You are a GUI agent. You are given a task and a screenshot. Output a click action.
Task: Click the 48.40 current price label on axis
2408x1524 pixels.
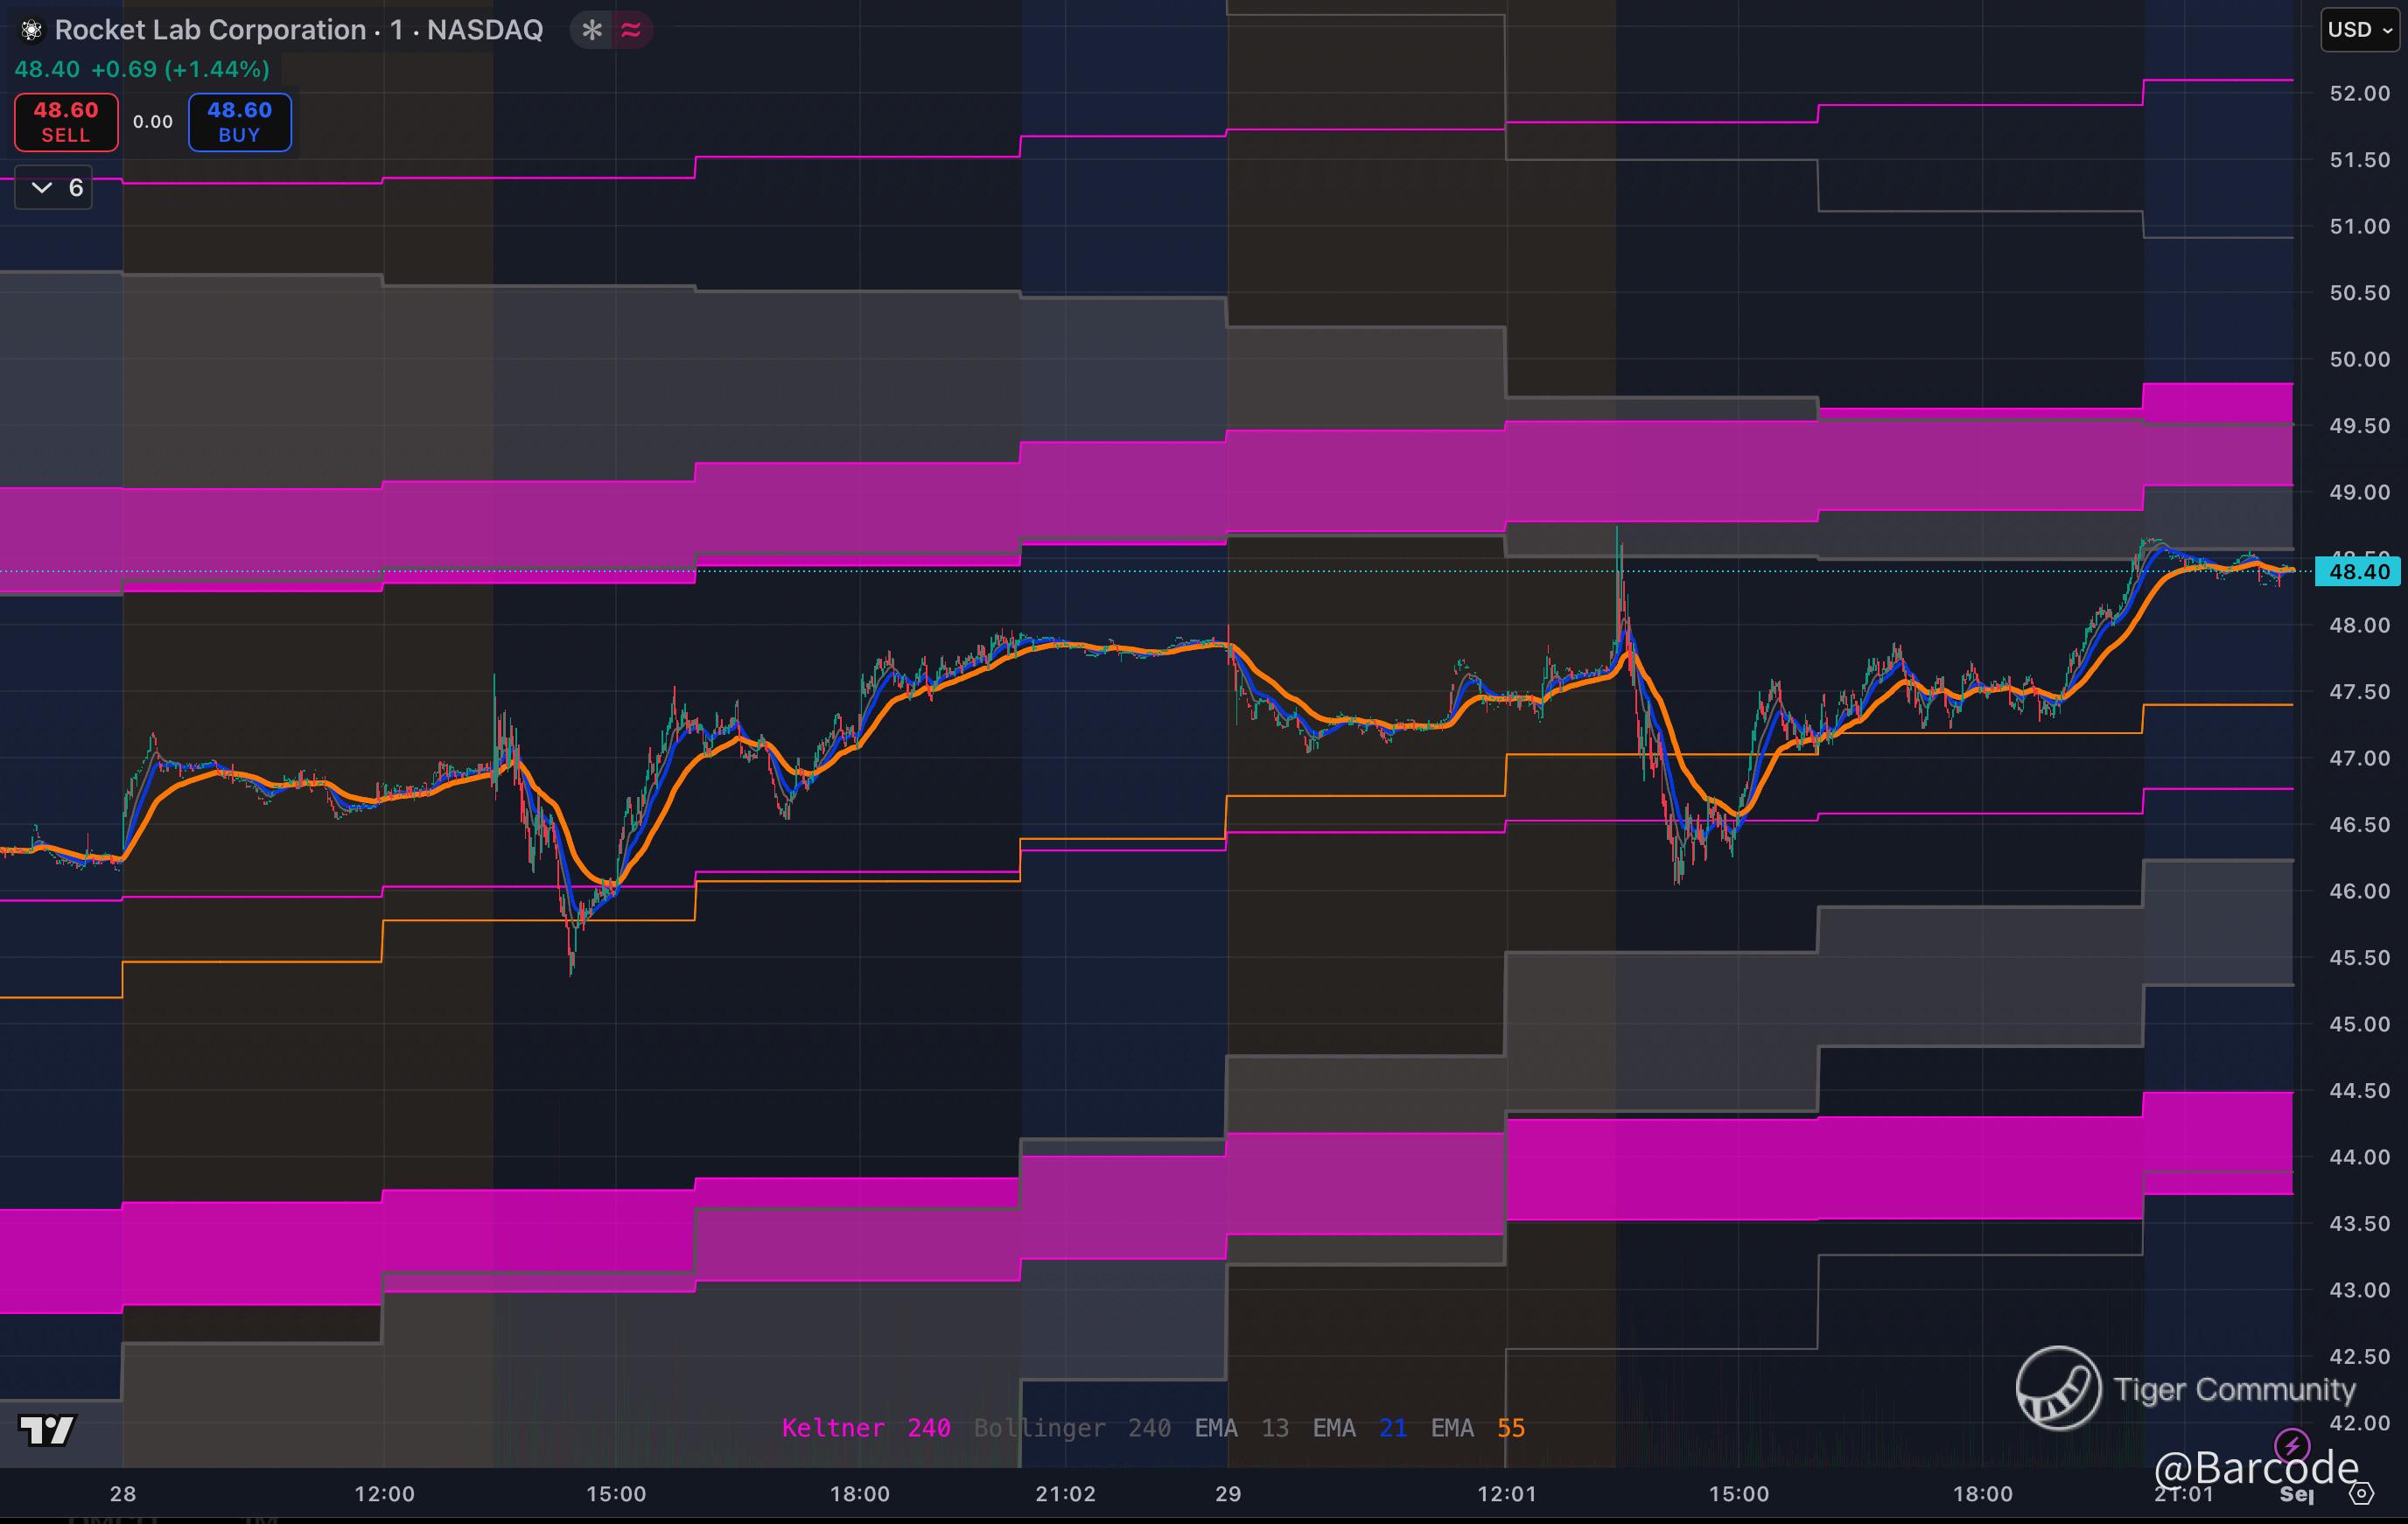coord(2358,572)
